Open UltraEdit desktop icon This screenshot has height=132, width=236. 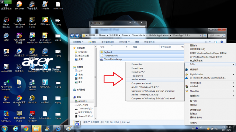(x=32, y=99)
